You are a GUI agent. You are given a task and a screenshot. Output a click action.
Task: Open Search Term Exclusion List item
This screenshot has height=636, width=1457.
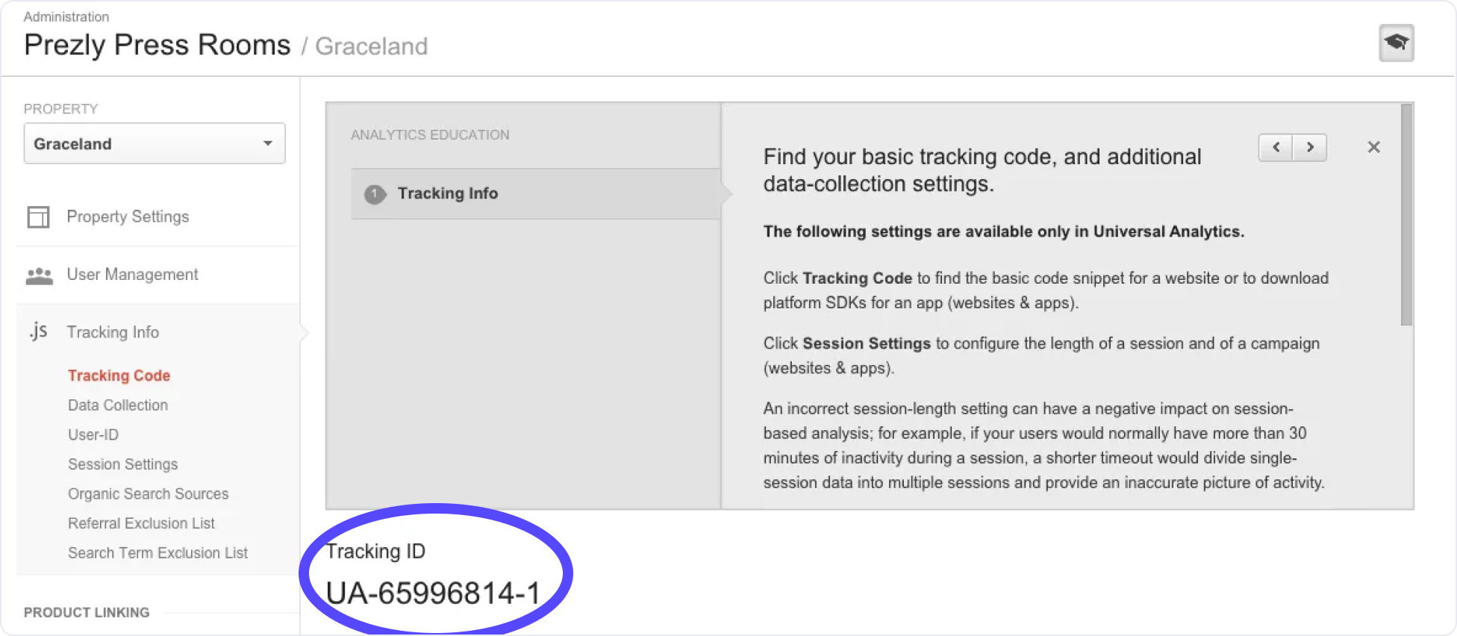coord(157,553)
